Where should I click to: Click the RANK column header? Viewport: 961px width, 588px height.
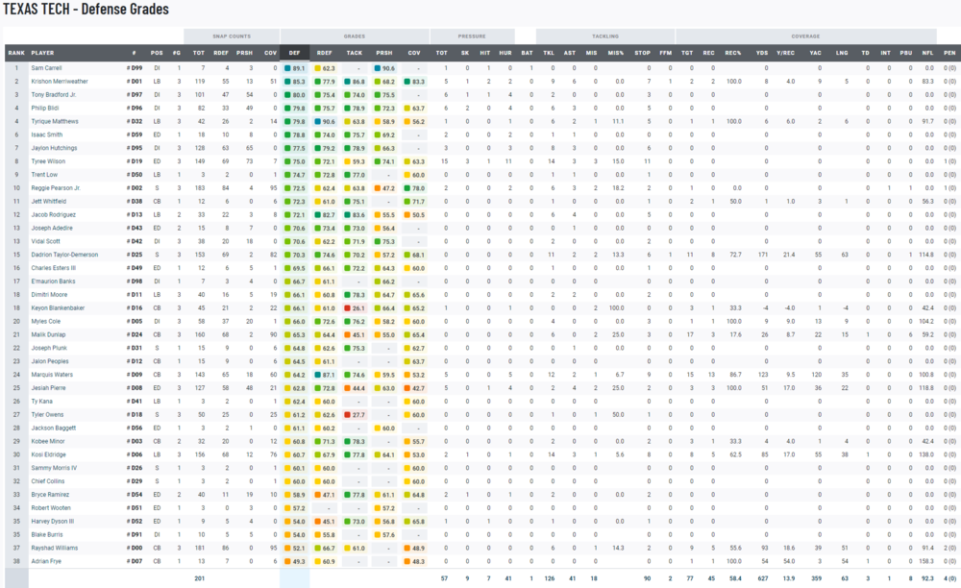pos(15,53)
